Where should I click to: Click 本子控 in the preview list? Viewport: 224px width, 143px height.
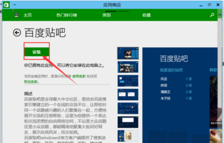[x=165, y=98]
